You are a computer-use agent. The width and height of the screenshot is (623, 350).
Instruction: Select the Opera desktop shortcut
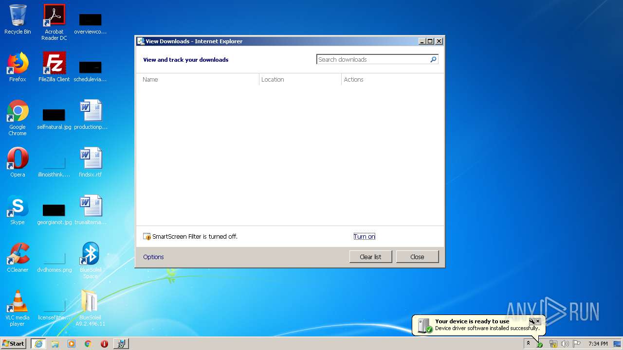pos(18,162)
